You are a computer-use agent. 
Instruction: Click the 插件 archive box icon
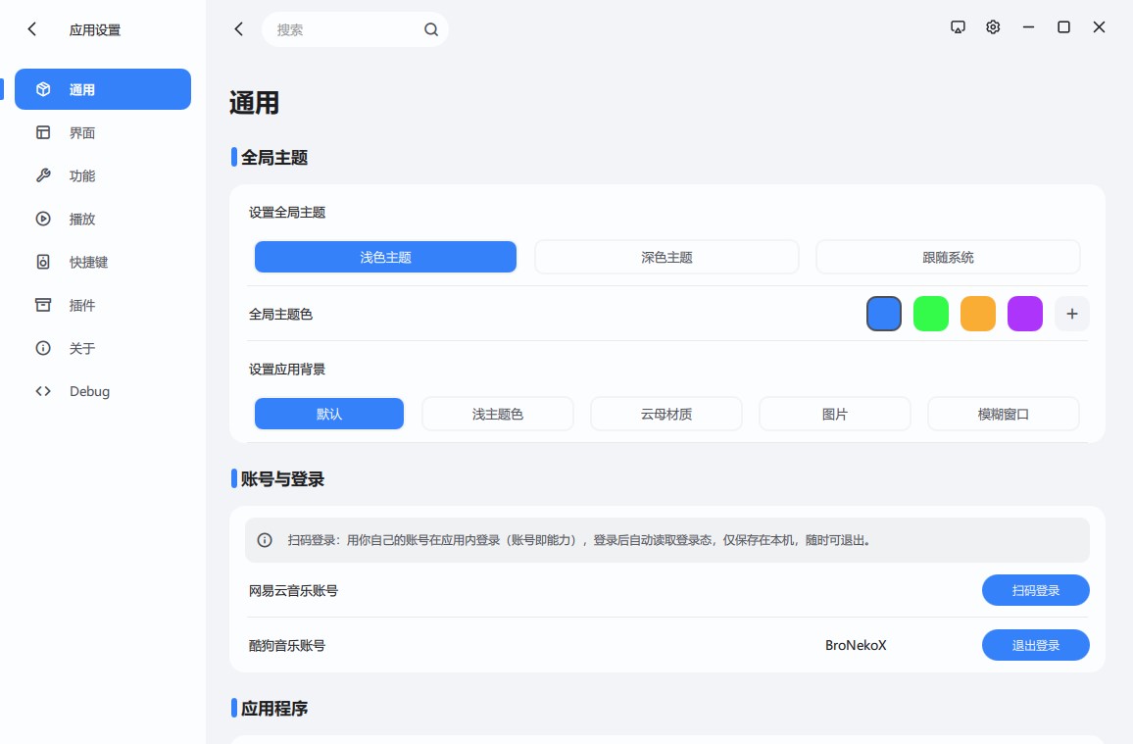[x=43, y=305]
